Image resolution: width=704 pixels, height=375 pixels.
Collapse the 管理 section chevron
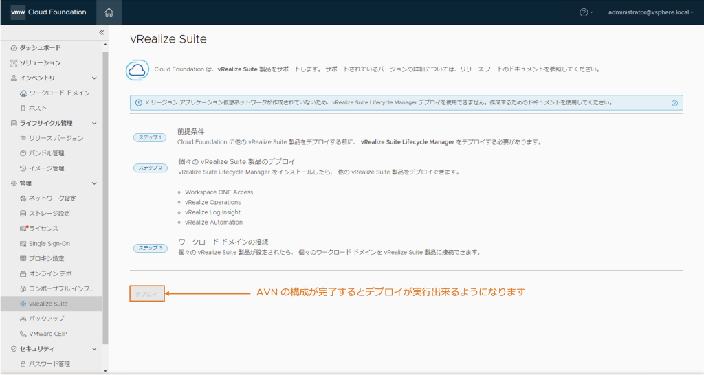(94, 183)
